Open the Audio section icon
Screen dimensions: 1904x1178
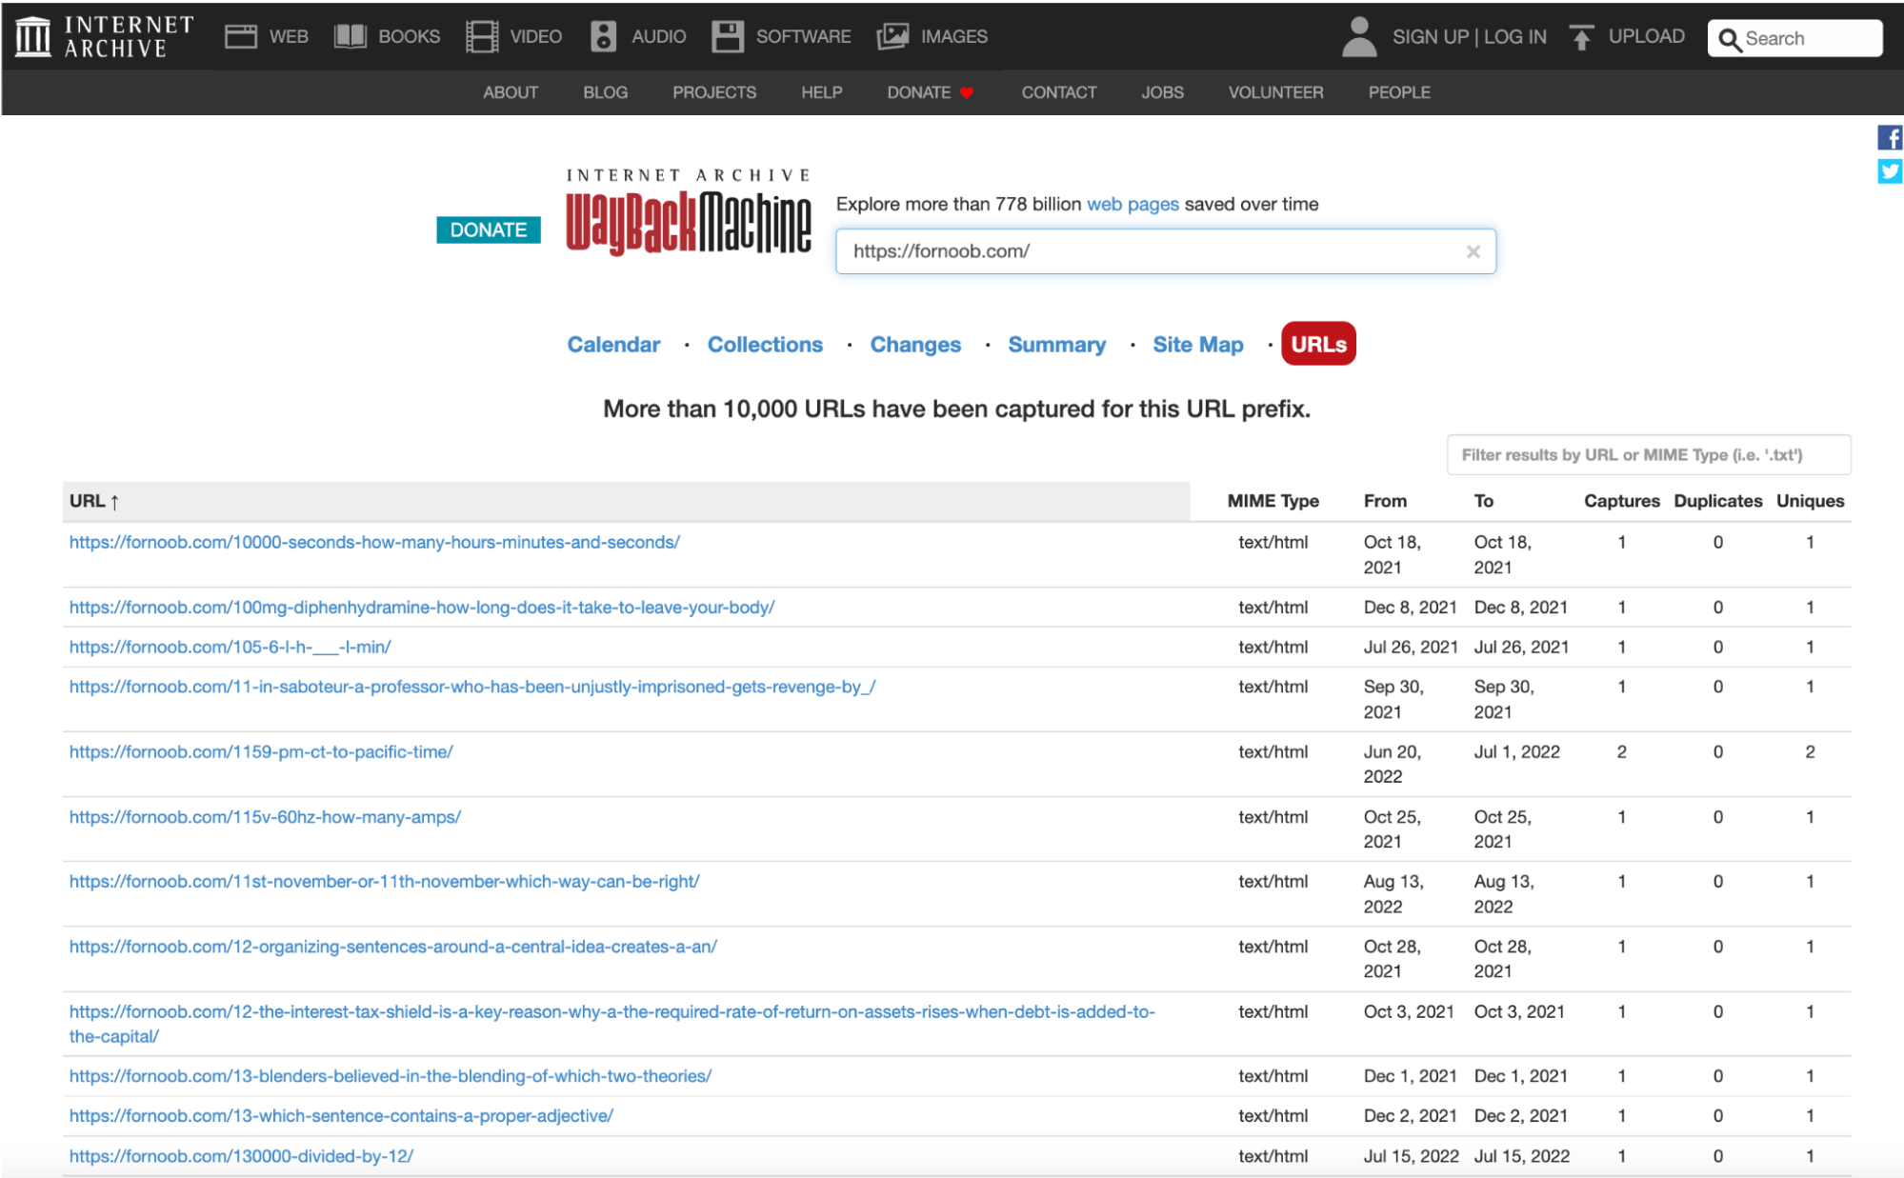pos(603,36)
